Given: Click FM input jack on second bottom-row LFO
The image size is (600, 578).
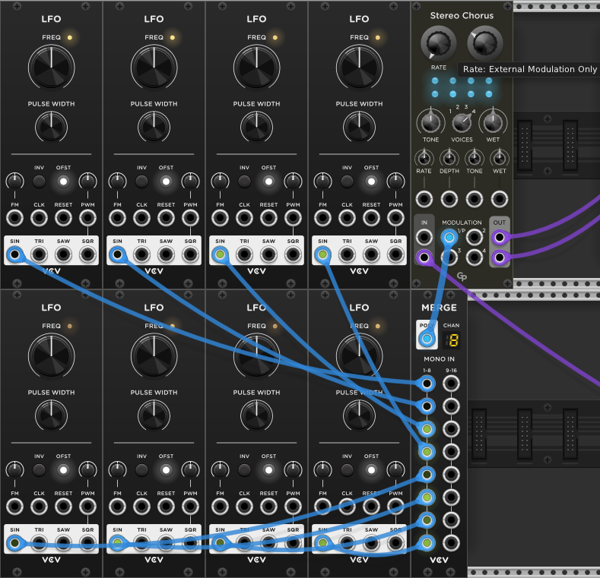Looking at the screenshot, I should (117, 507).
